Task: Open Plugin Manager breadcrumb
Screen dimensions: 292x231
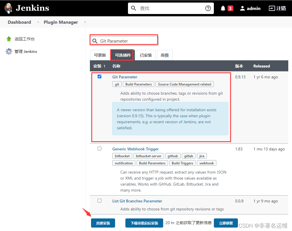Action: 61,22
